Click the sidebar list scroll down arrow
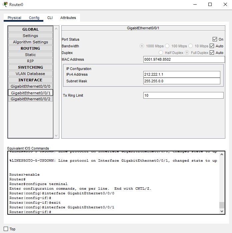 pos(56,136)
